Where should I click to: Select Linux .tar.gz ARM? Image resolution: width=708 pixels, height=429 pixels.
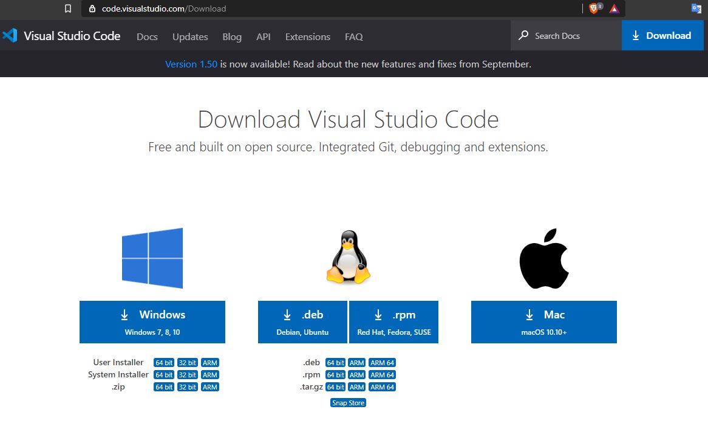pyautogui.click(x=356, y=387)
